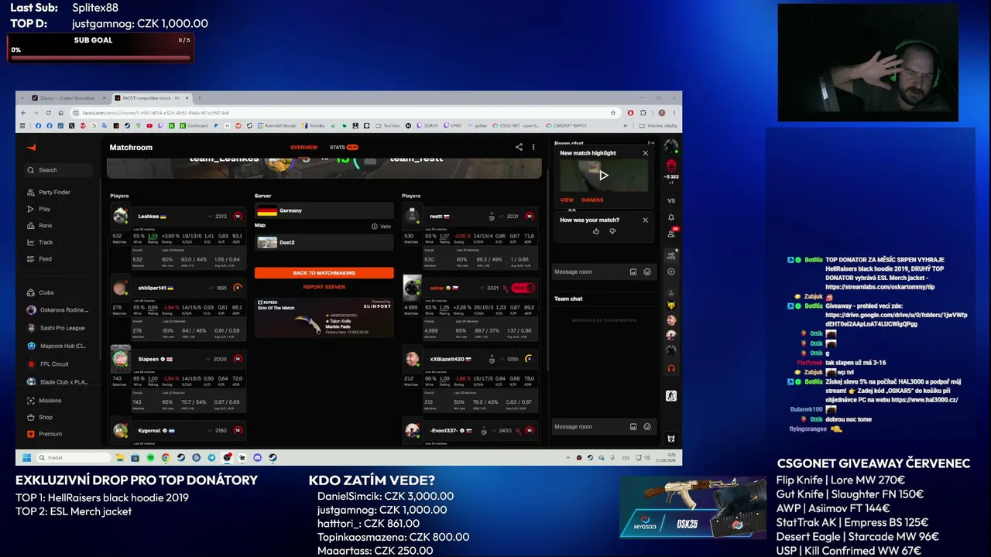Close the 'How was your match?' card

tap(645, 220)
